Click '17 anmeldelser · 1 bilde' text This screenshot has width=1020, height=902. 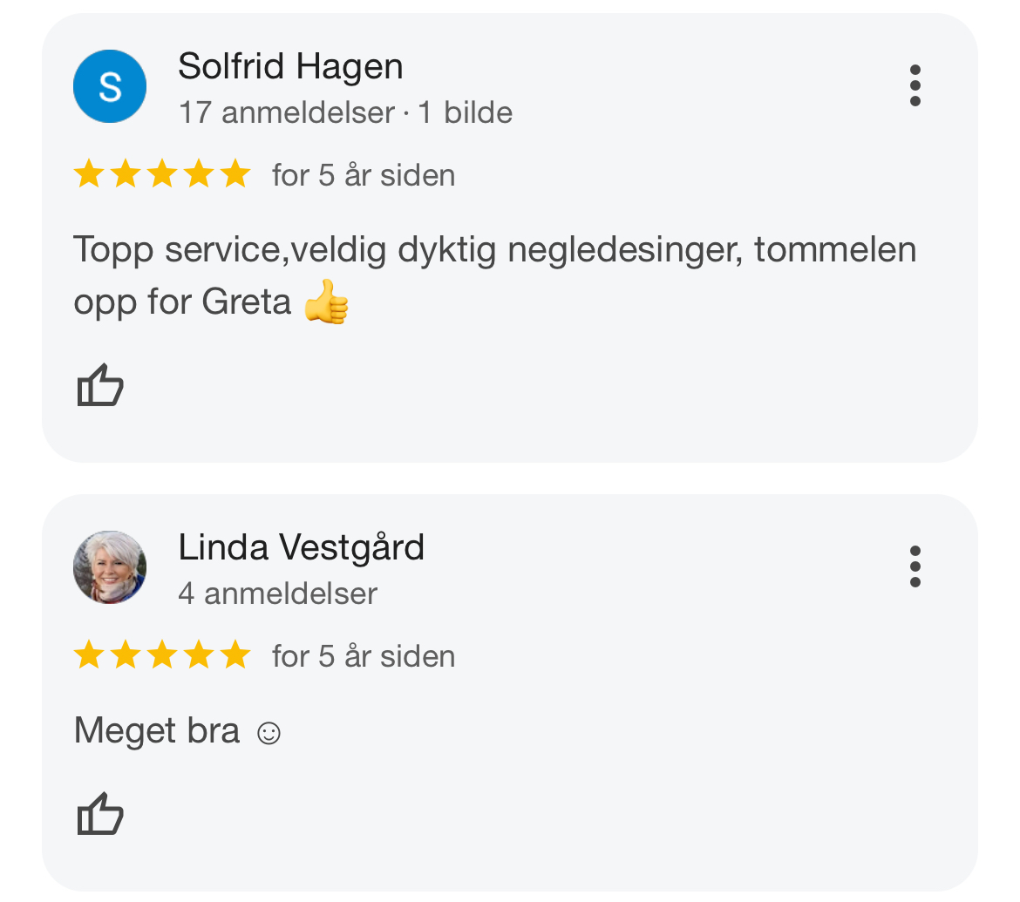(x=345, y=112)
